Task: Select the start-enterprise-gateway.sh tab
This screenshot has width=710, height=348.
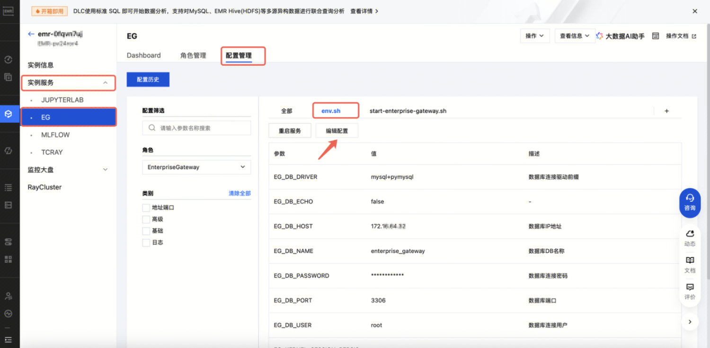Action: [x=408, y=111]
